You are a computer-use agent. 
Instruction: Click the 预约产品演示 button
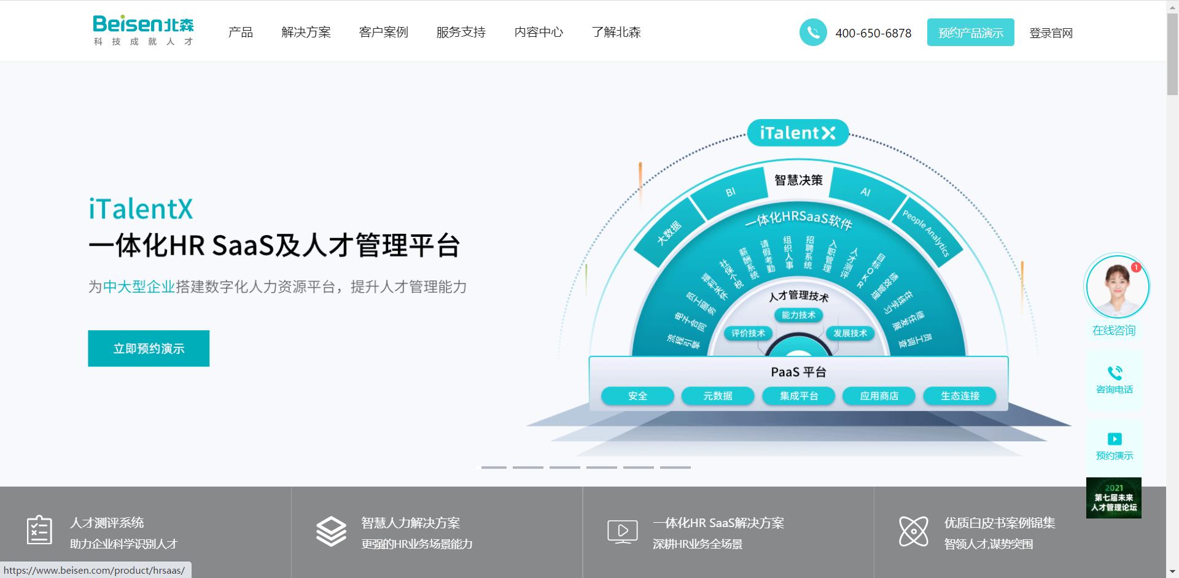pos(971,33)
